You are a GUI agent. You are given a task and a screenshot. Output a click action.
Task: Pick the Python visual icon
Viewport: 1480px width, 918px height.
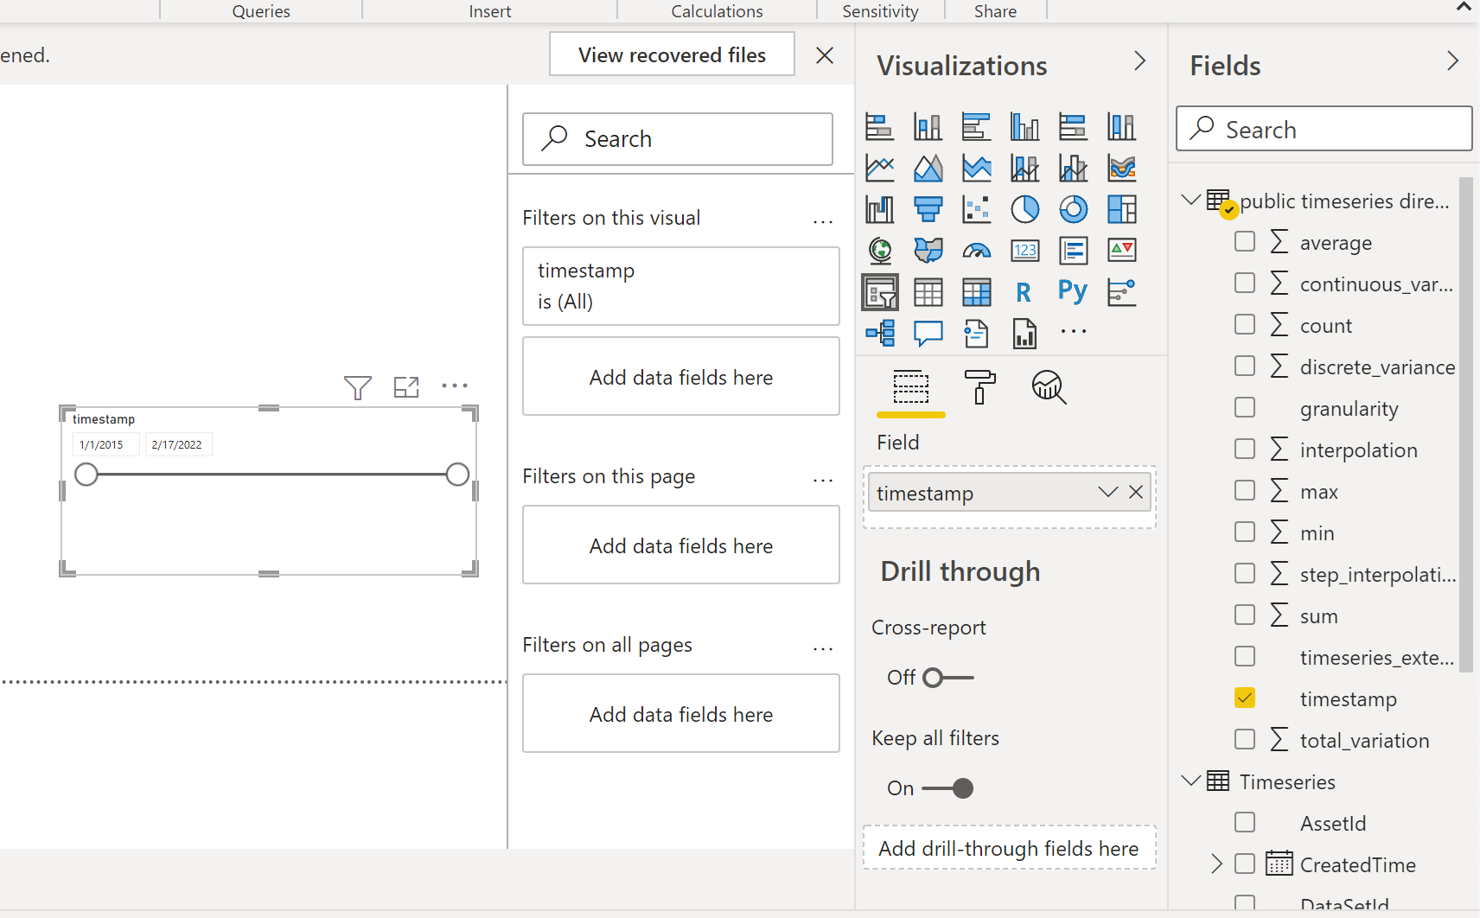pos(1072,292)
